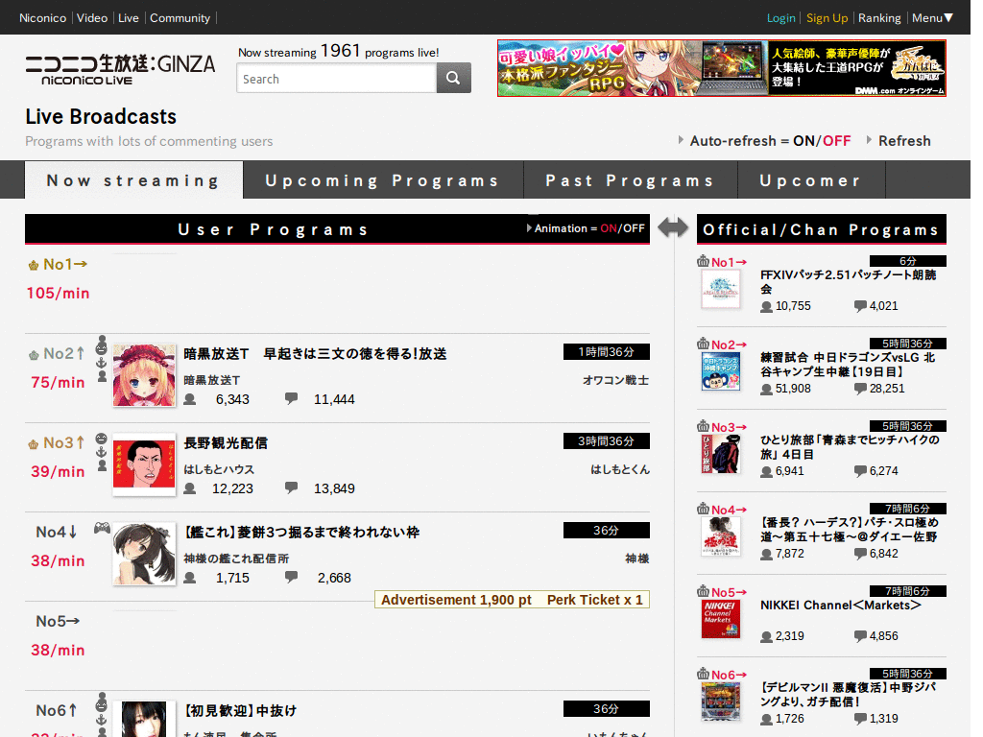Click the Sign Up link
Image resolution: width=983 pixels, height=737 pixels.
pos(827,18)
